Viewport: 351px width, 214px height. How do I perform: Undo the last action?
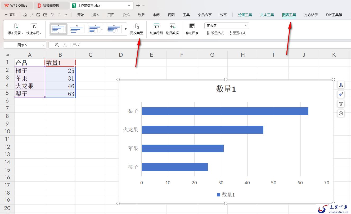click(52, 15)
